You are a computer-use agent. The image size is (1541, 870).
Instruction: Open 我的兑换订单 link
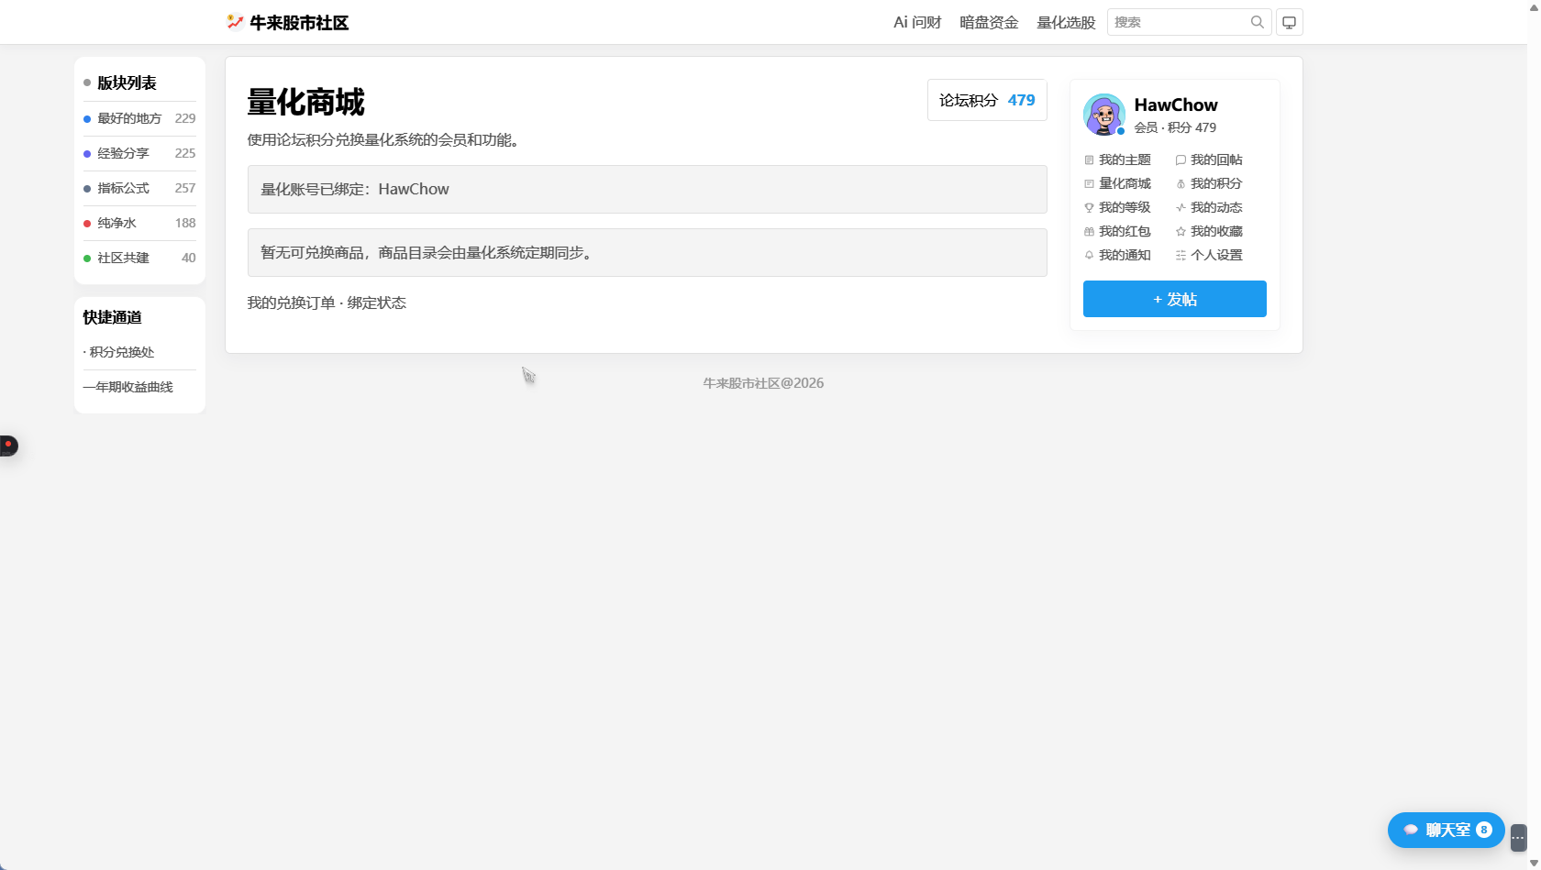[x=291, y=303]
